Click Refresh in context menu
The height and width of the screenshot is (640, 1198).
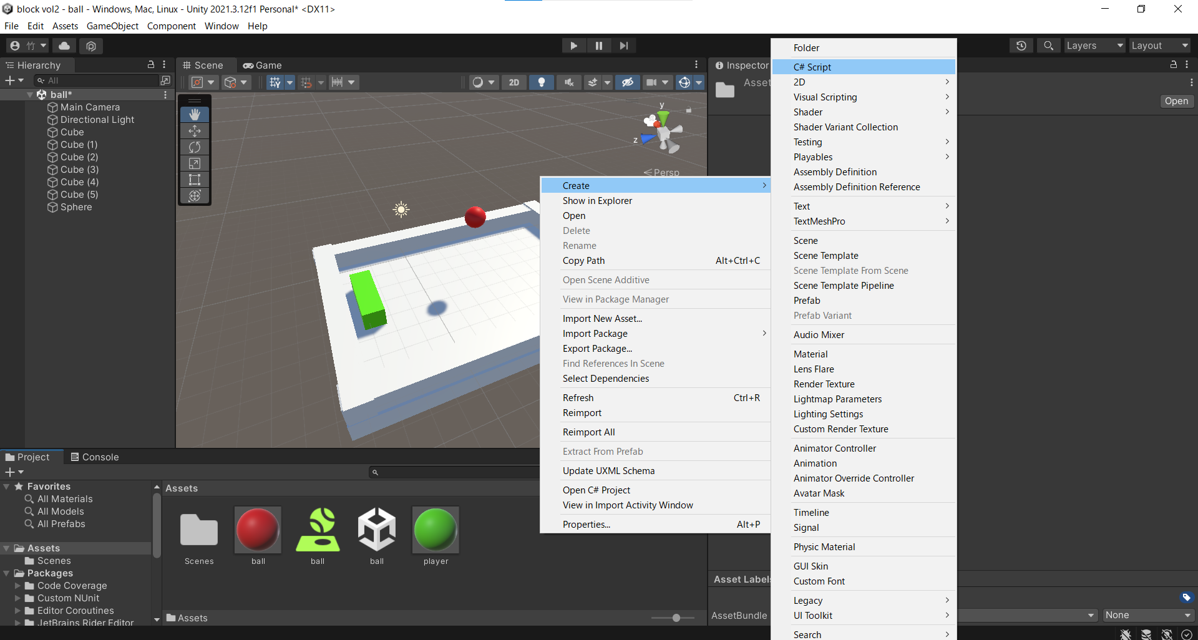(655, 398)
